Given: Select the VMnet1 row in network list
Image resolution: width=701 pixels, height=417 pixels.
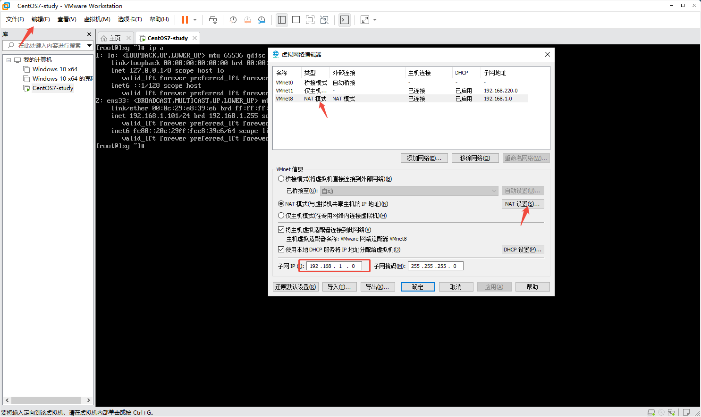Looking at the screenshot, I should click(x=401, y=91).
